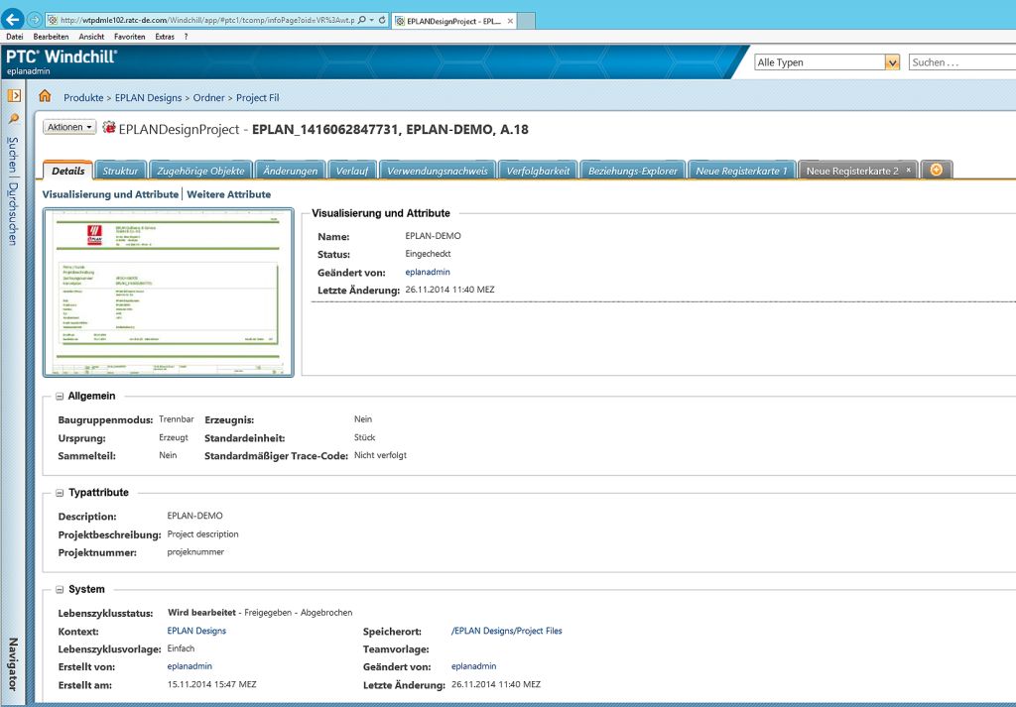Navigate to Ordner in the breadcrumb
The width and height of the screenshot is (1016, 707).
point(208,98)
